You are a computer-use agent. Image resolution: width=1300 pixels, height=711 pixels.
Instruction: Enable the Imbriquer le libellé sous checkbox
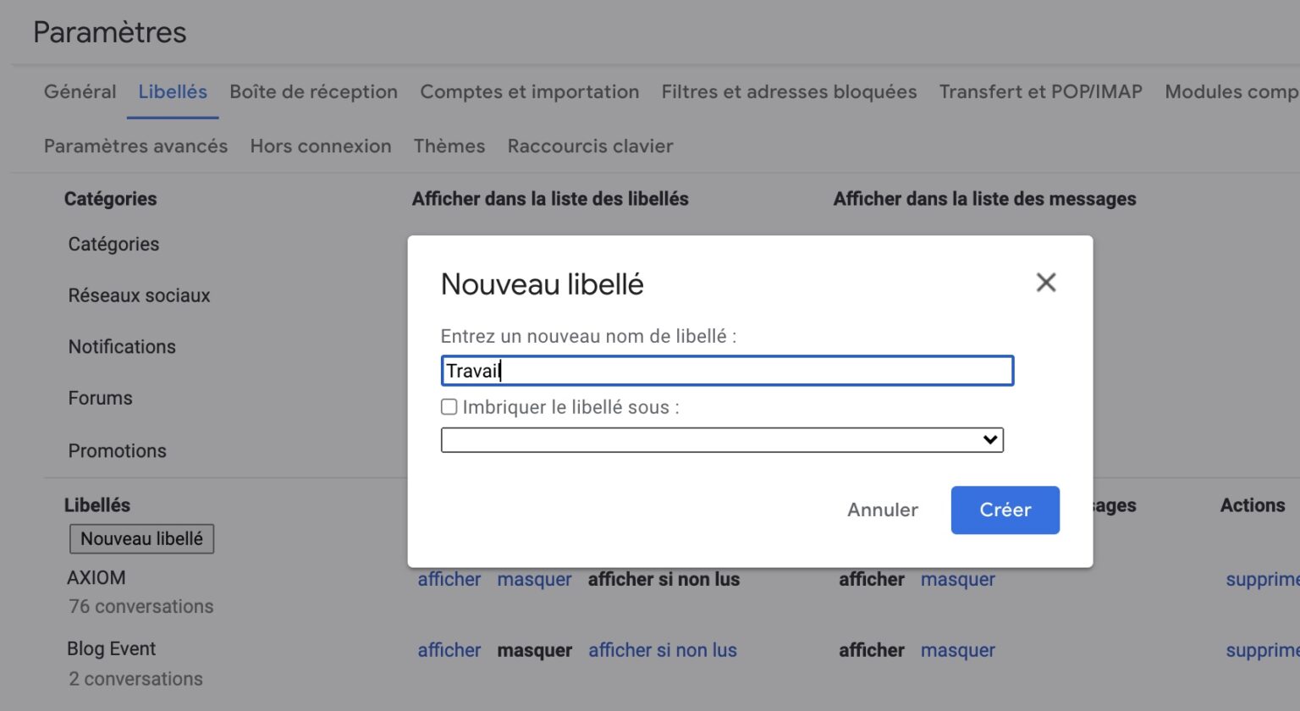click(x=449, y=407)
